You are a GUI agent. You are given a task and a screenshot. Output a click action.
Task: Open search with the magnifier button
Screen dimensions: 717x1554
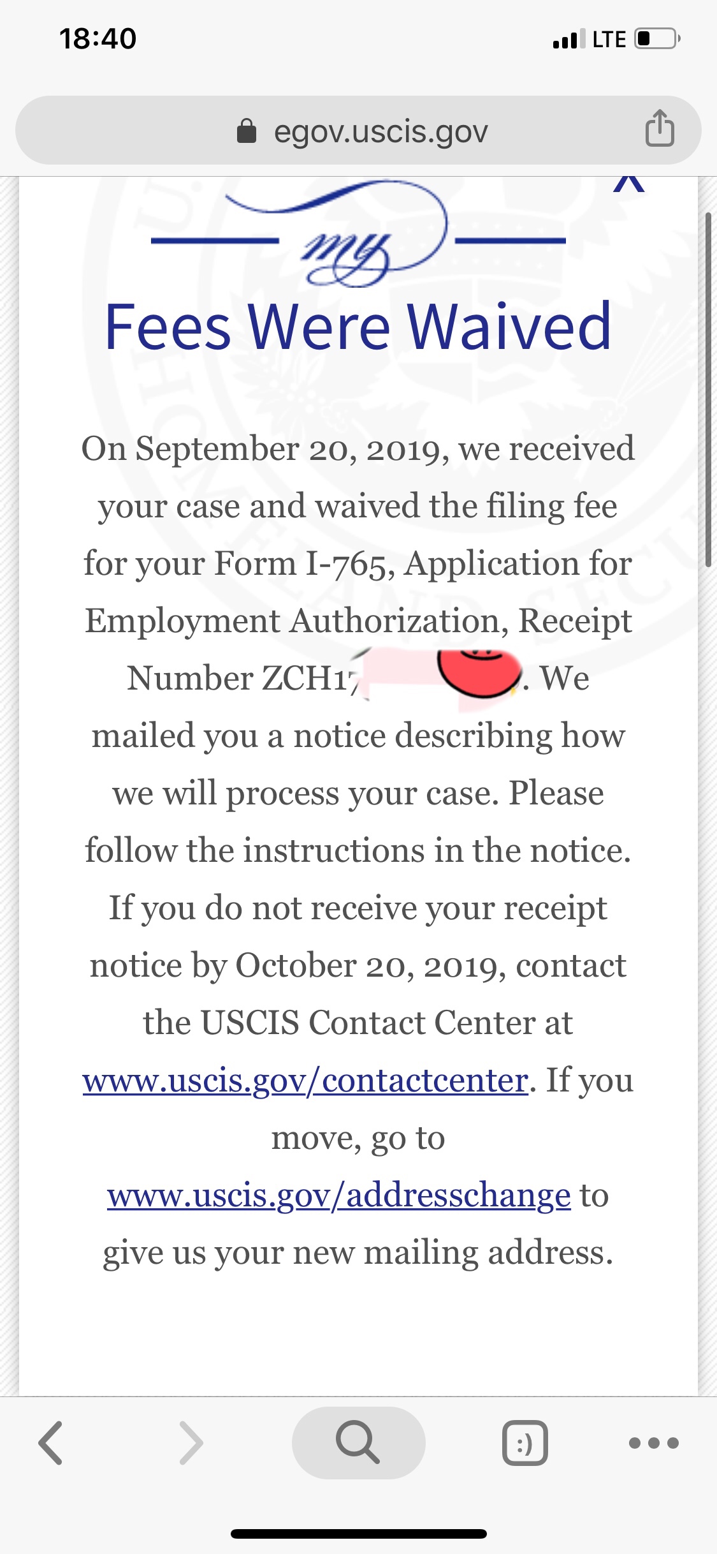[358, 1443]
